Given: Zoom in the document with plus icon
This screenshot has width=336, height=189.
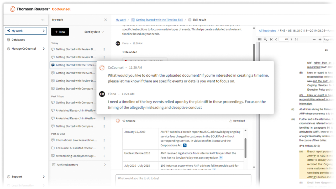Looking at the screenshot, I should (x=320, y=39).
